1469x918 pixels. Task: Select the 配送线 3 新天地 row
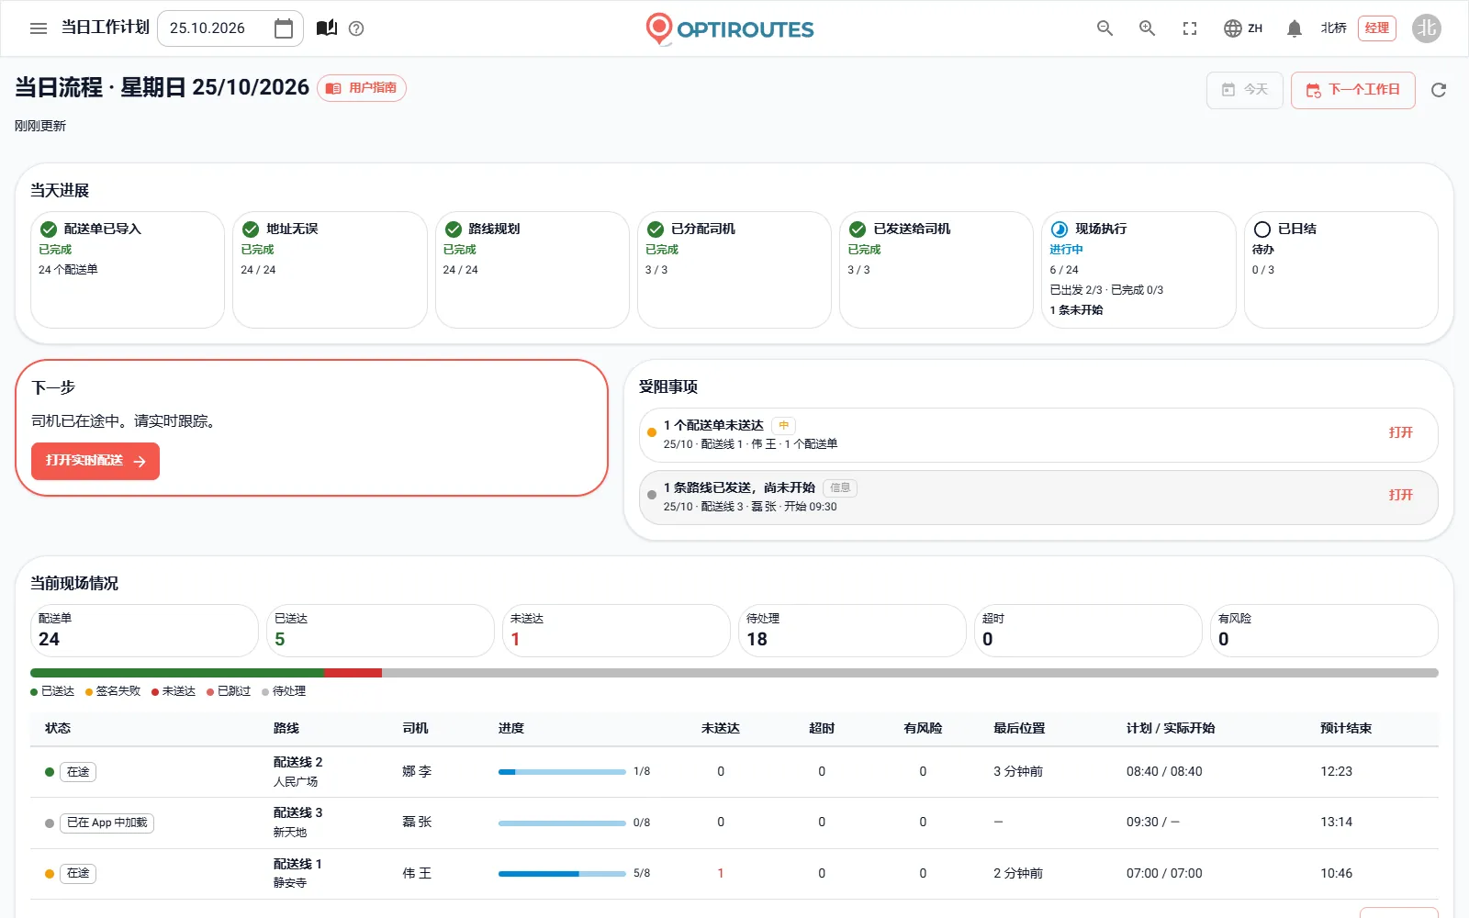(x=734, y=823)
